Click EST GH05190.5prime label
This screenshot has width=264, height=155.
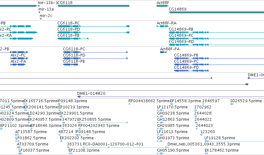(173, 150)
